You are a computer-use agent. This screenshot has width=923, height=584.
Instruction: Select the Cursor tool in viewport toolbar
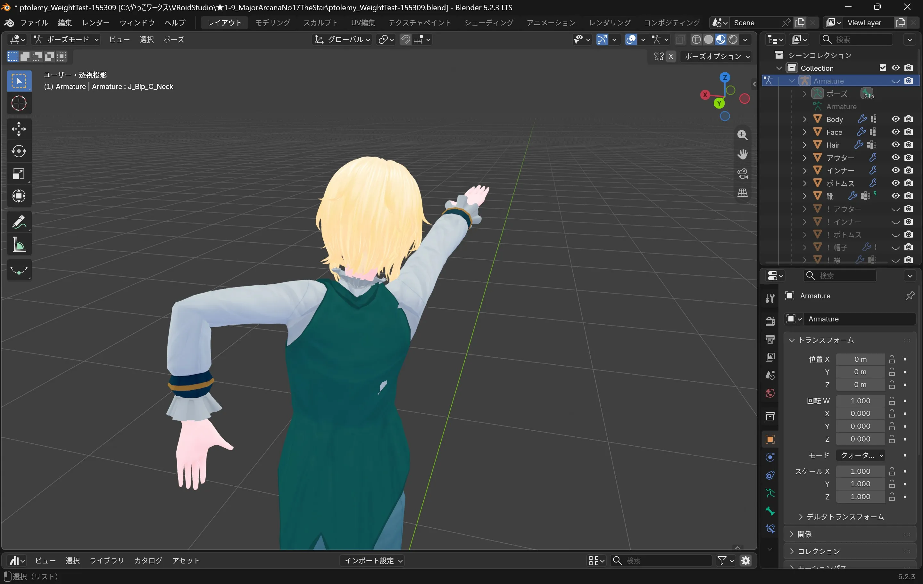click(19, 103)
